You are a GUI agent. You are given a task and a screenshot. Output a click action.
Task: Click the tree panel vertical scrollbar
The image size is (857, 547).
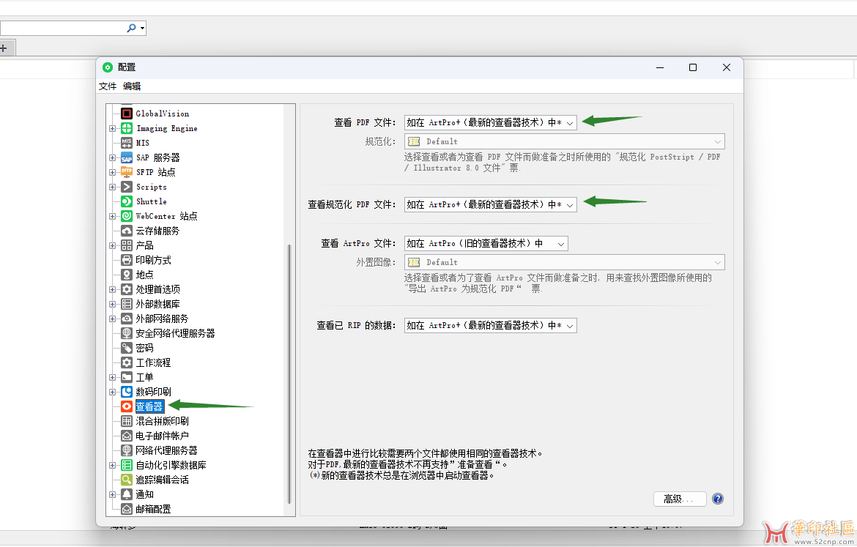pos(289,373)
